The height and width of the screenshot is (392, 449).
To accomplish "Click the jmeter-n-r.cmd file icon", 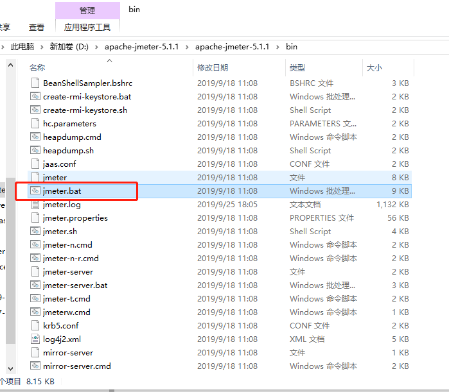I will point(35,258).
